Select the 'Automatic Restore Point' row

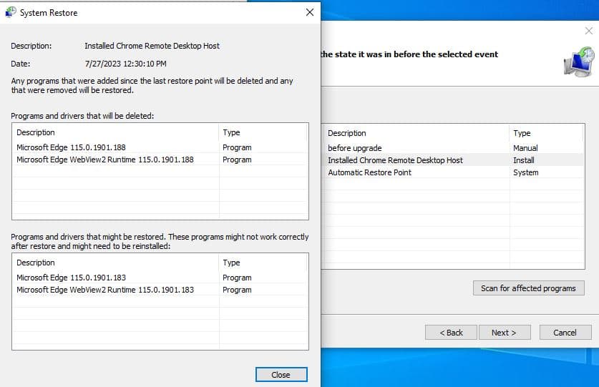(x=453, y=172)
